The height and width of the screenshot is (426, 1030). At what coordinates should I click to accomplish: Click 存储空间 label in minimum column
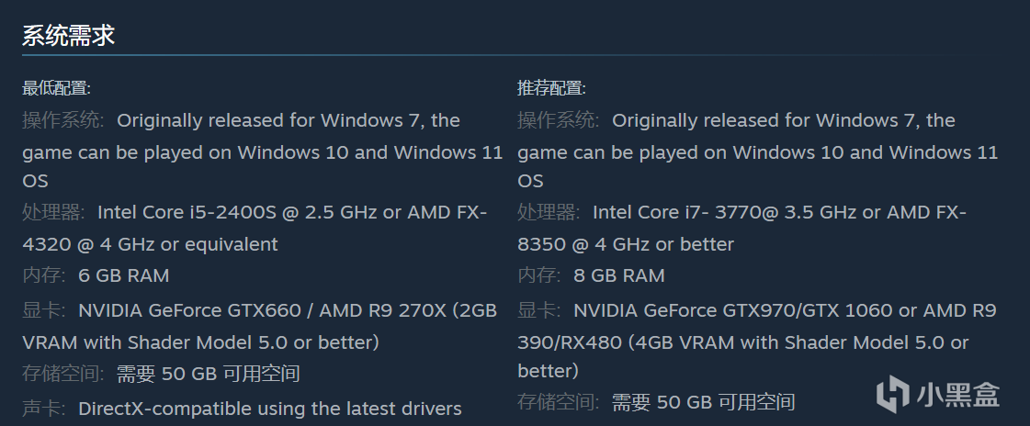click(62, 374)
